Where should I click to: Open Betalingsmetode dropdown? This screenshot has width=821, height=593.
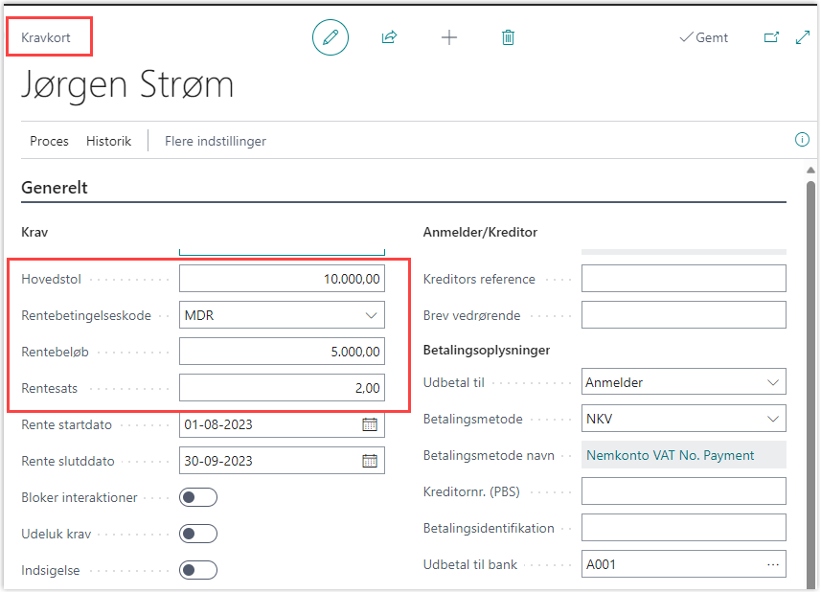pos(773,420)
